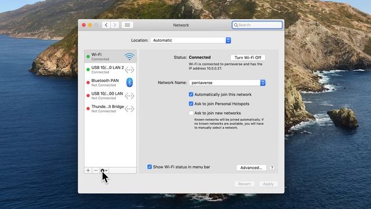Open the gear action menu below service list
The image size is (371, 209).
(x=104, y=170)
